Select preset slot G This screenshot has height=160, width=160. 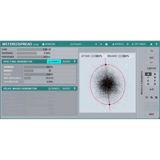click(148, 84)
